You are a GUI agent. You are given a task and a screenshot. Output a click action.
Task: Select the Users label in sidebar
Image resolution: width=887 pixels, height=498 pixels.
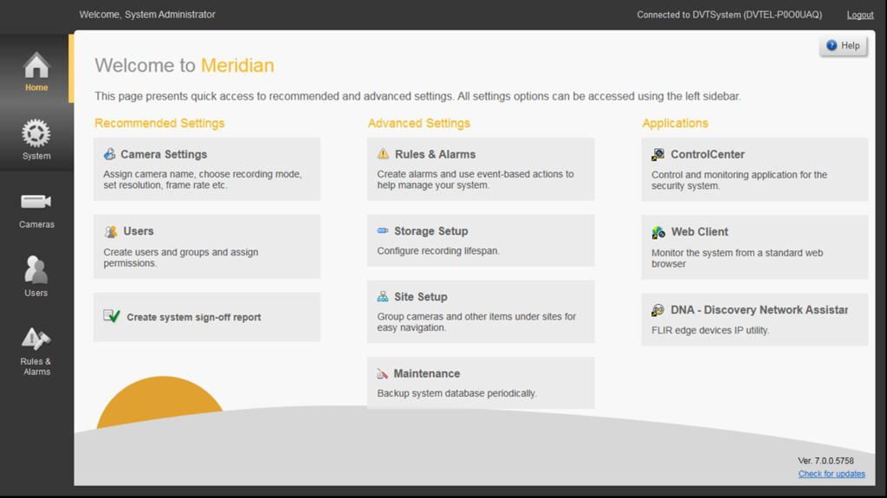36,293
